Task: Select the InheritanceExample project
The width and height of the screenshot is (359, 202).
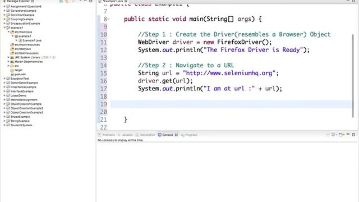Action: (x=24, y=87)
